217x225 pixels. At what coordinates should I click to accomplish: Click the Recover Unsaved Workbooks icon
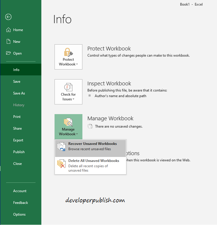click(61, 147)
